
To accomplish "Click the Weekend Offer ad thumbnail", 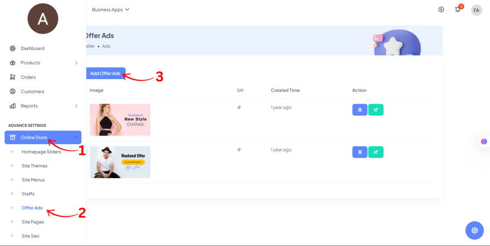I will tap(120, 162).
